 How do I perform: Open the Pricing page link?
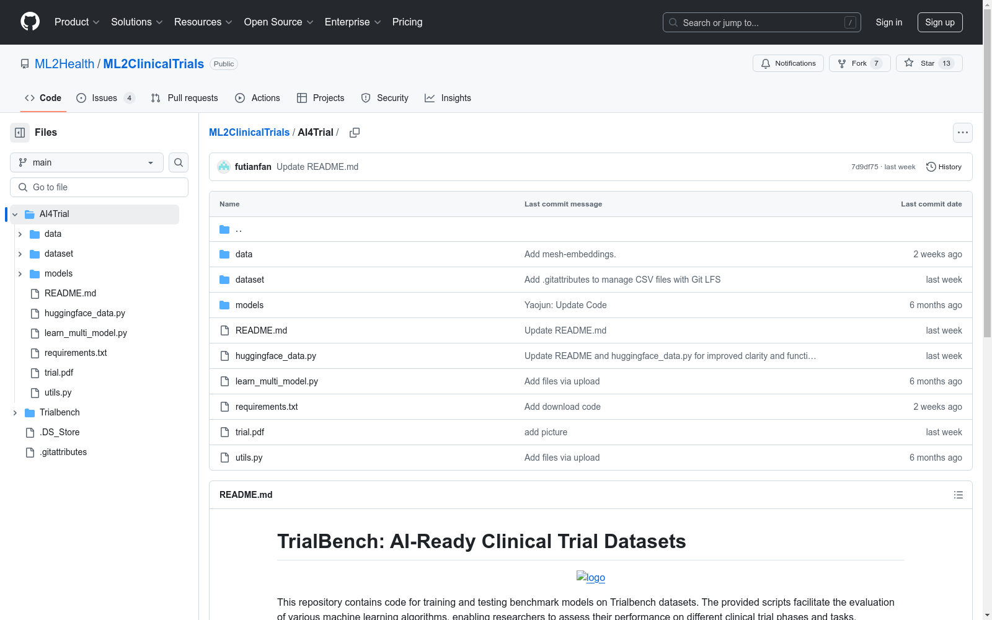[407, 22]
